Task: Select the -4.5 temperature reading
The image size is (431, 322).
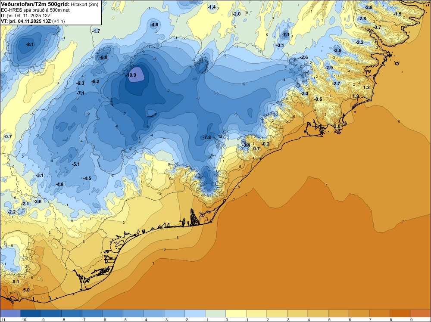Action: [x=87, y=178]
